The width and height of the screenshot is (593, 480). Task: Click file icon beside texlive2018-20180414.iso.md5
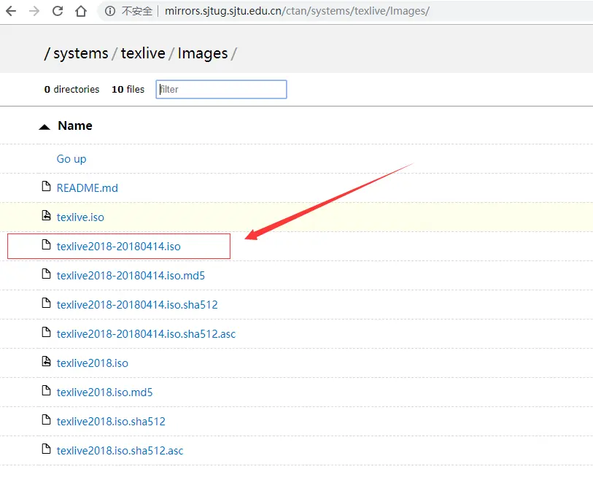46,274
